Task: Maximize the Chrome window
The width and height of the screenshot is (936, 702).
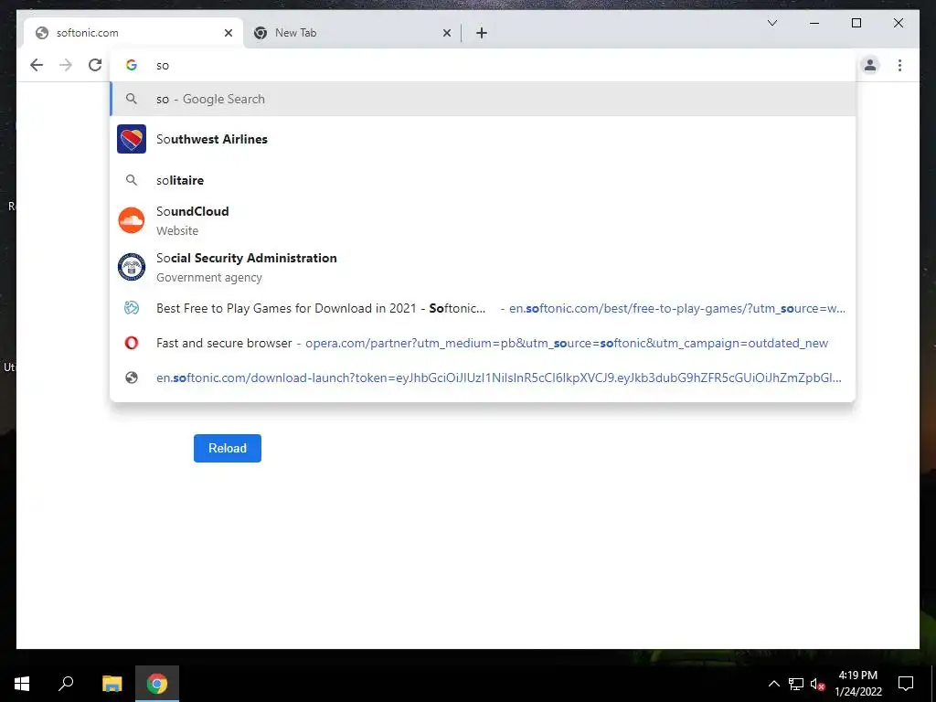Action: 856,23
